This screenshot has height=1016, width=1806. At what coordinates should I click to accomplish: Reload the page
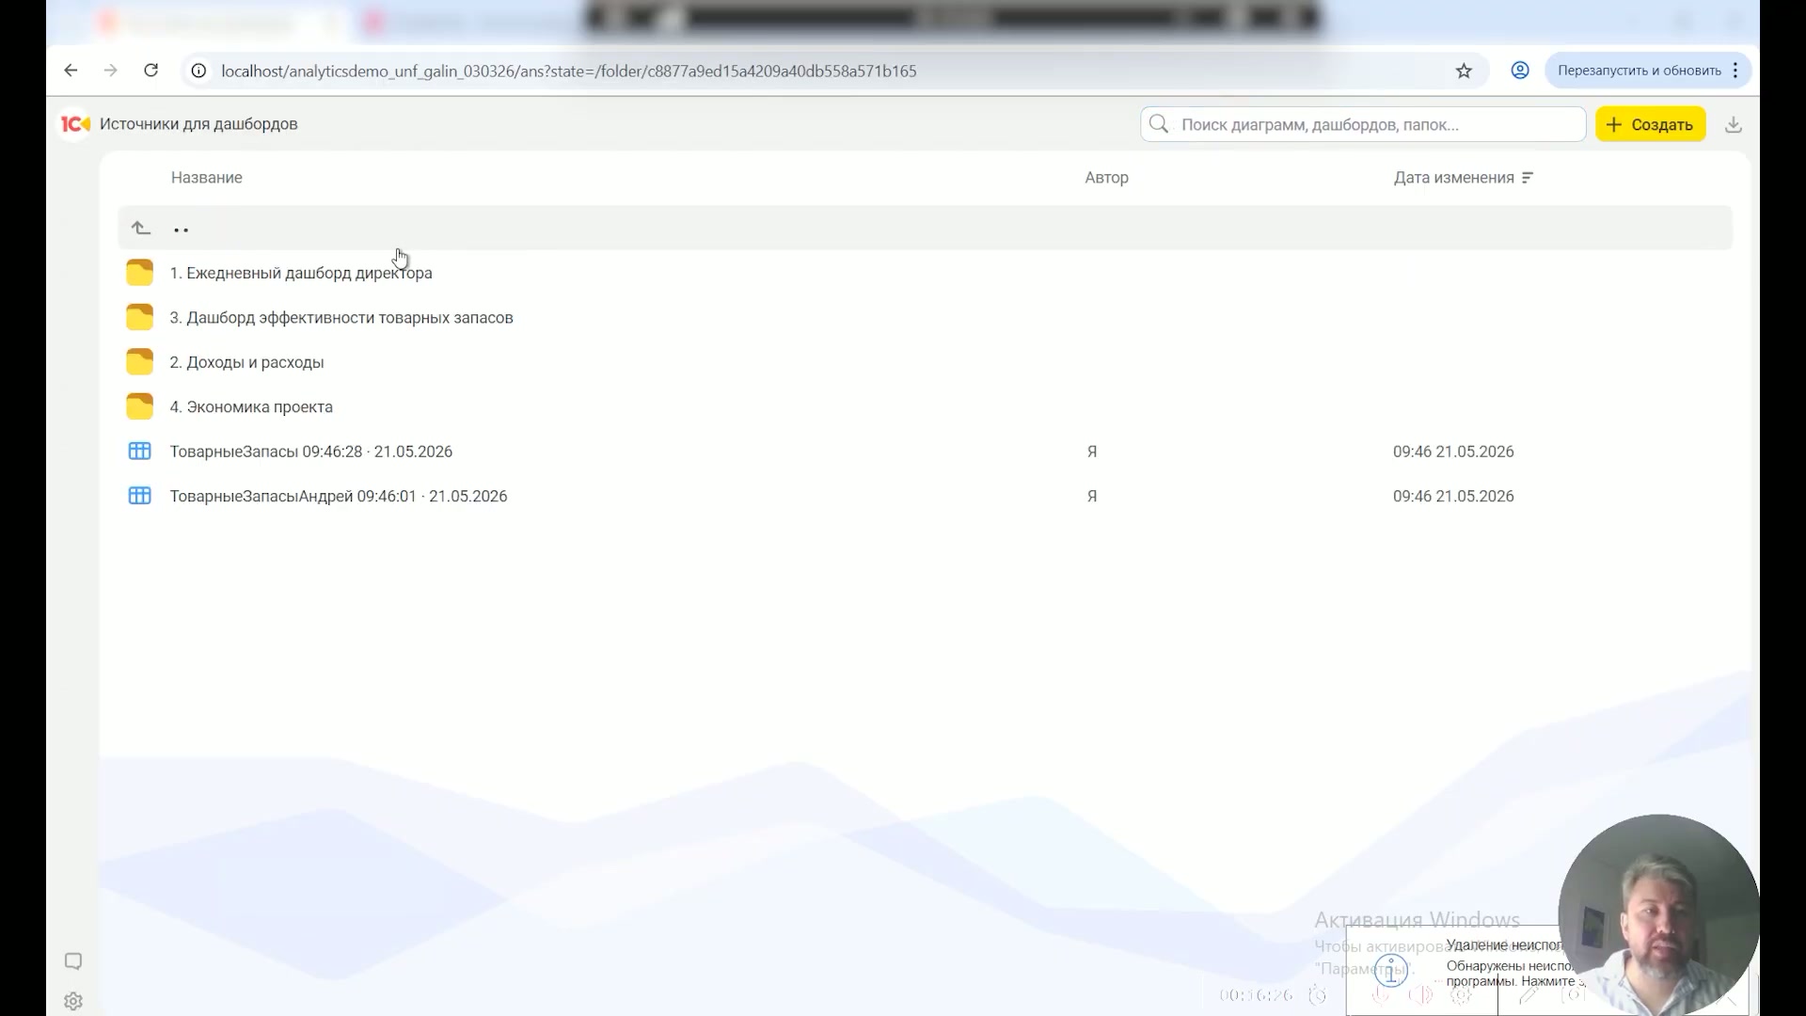pyautogui.click(x=150, y=71)
